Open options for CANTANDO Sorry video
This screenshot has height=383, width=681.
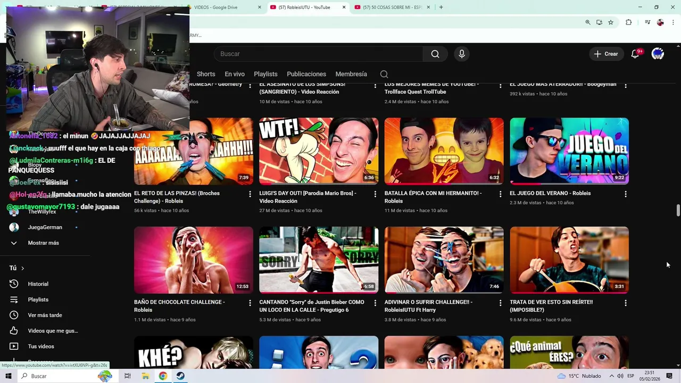375,303
